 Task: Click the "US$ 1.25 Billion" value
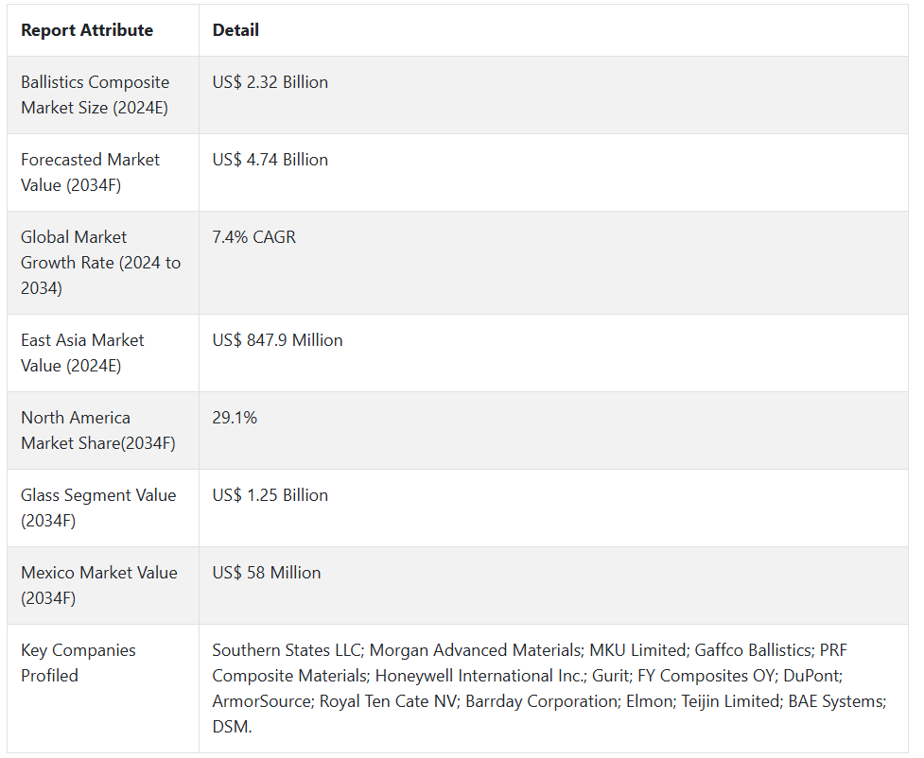click(x=270, y=495)
